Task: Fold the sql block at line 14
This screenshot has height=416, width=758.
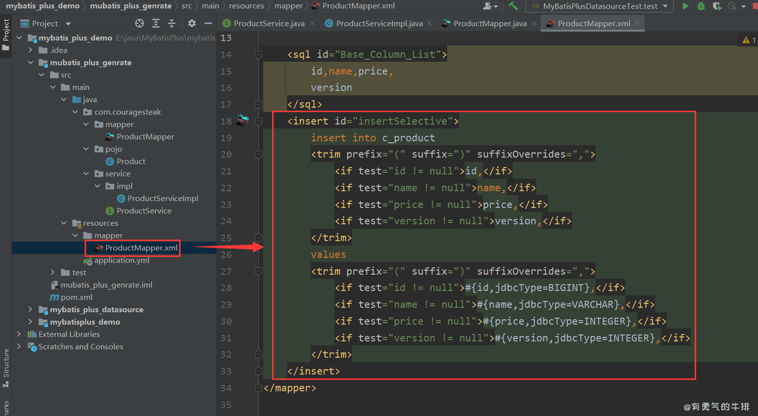Action: 258,54
